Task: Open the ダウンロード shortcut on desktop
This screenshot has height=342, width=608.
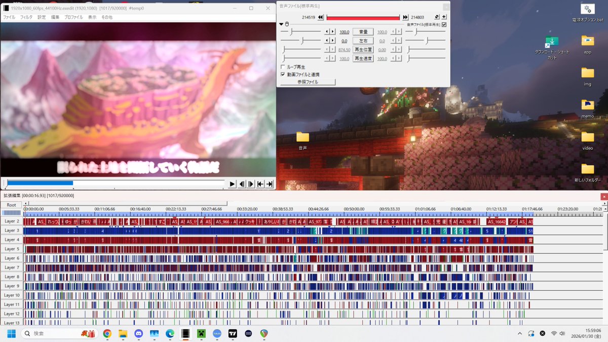Action: [552, 48]
